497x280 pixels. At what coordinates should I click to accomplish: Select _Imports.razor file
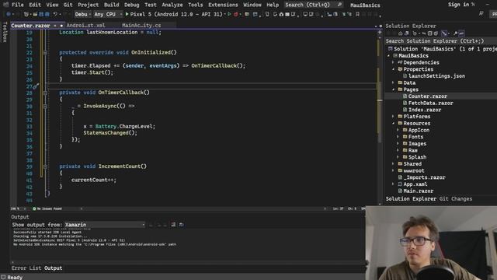point(424,177)
